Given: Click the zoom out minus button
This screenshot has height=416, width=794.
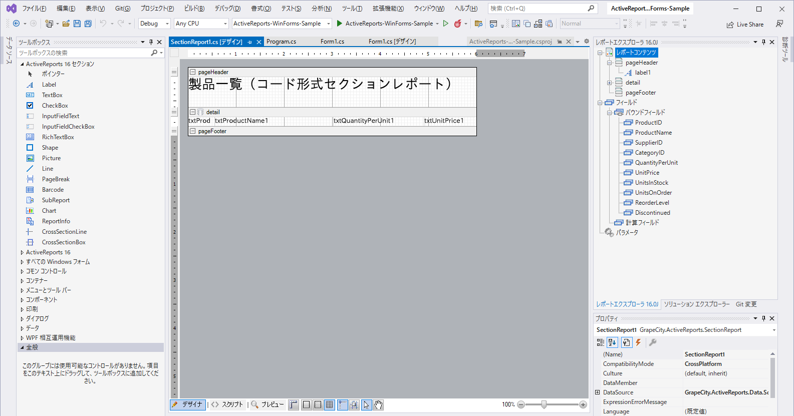Looking at the screenshot, I should point(521,404).
